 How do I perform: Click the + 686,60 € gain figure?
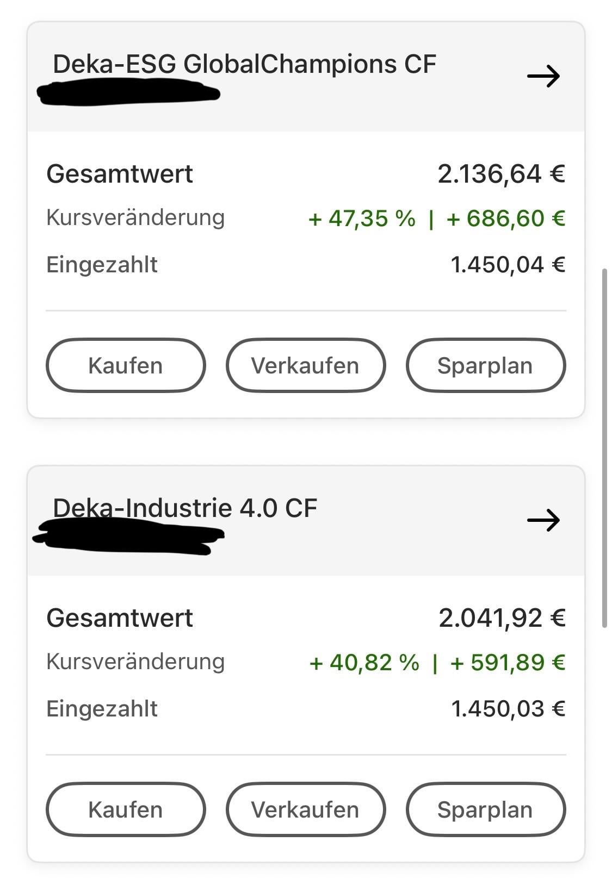pyautogui.click(x=505, y=219)
